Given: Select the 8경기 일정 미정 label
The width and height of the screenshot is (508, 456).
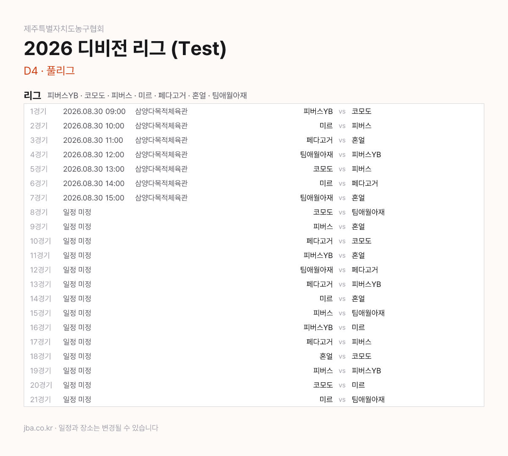Looking at the screenshot, I should point(77,212).
